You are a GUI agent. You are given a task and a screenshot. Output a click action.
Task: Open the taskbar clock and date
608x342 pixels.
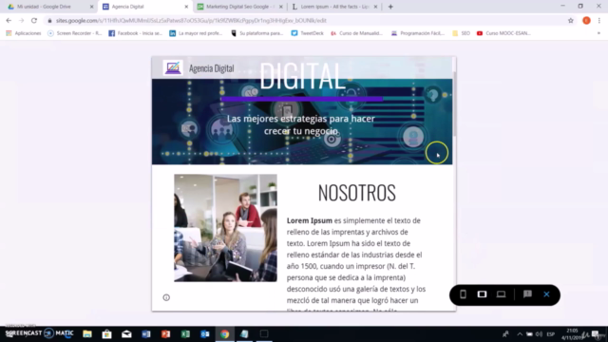coord(572,333)
